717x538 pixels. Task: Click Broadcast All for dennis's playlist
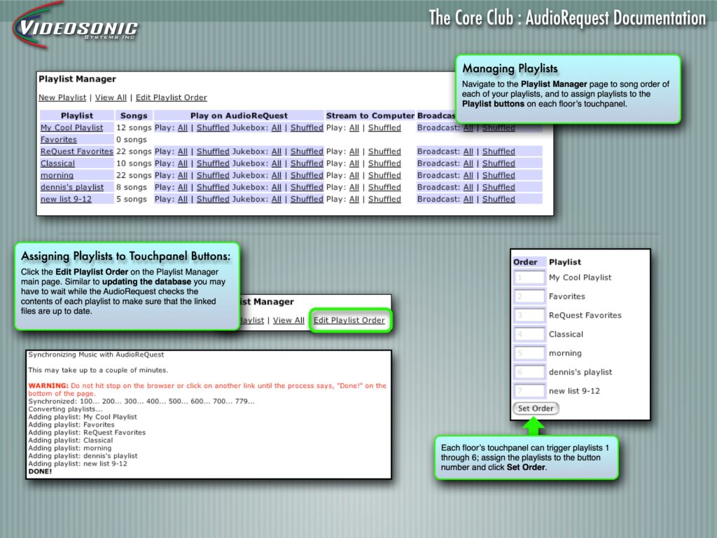tap(468, 187)
